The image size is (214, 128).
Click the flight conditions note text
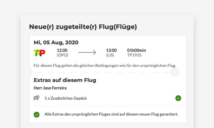[x=105, y=65]
